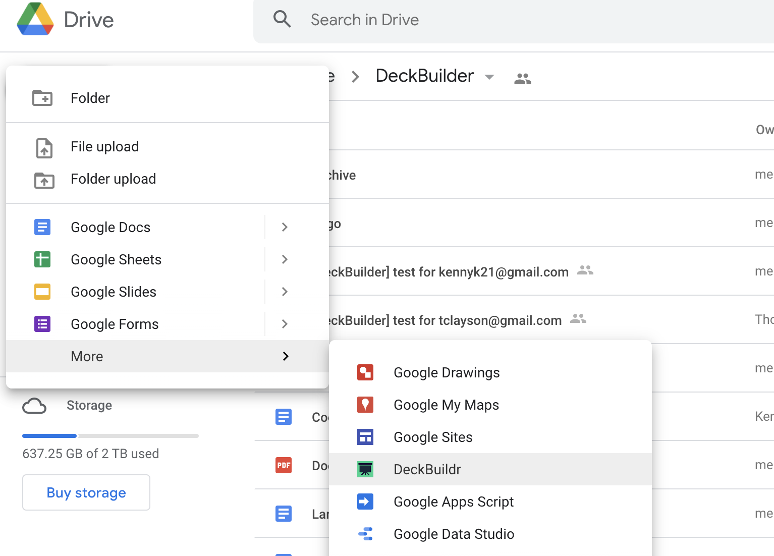Click the shared icon on the kennyk21 test row
This screenshot has height=556, width=774.
click(585, 270)
